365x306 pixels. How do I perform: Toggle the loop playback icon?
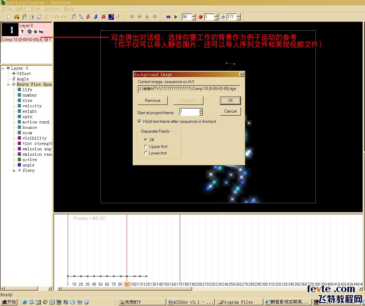point(223,17)
